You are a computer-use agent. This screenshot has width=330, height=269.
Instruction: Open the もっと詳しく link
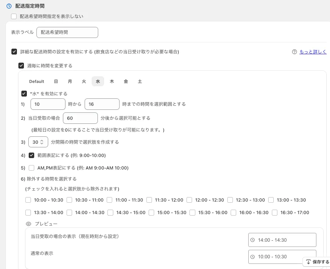[313, 52]
